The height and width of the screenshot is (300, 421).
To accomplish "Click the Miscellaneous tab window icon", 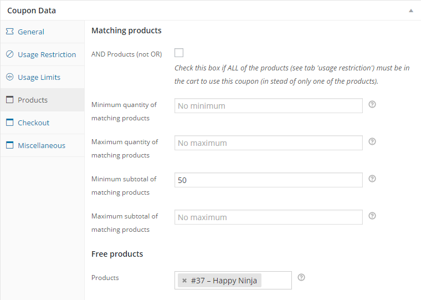I will click(9, 145).
